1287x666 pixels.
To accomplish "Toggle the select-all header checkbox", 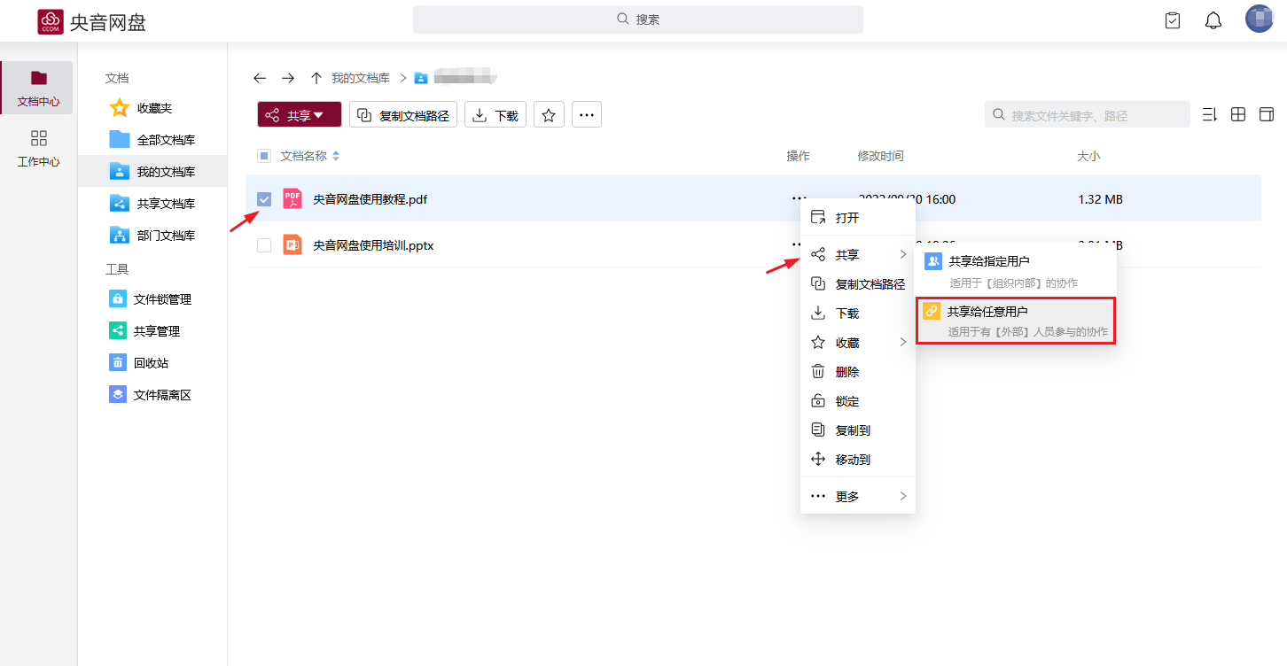I will point(264,156).
